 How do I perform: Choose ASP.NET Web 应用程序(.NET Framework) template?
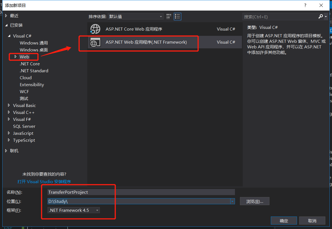165,42
